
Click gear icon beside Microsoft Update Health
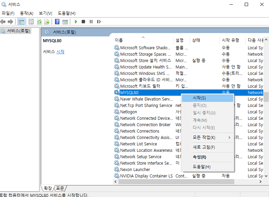click(x=117, y=67)
